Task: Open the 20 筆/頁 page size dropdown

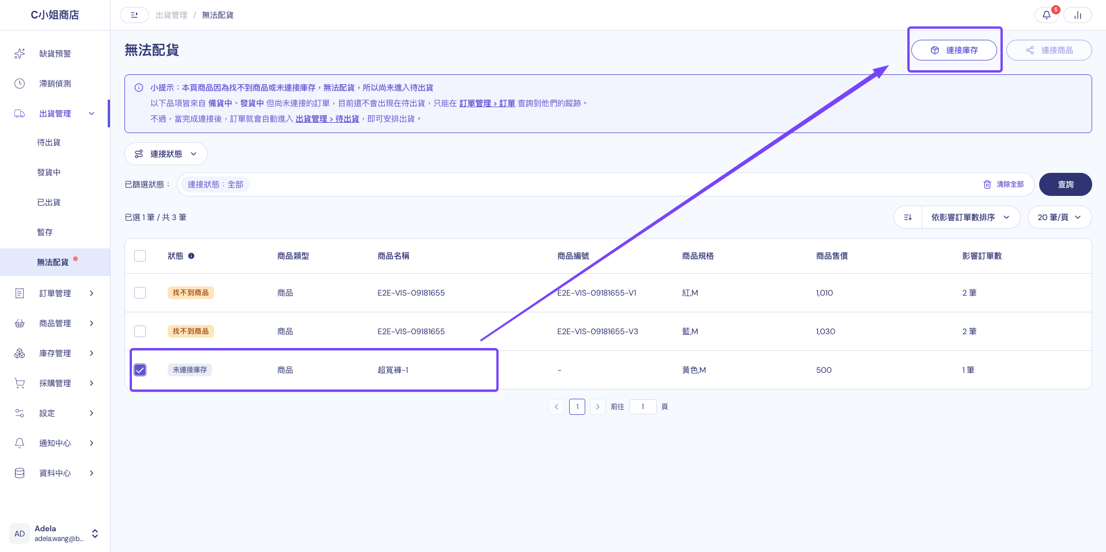Action: [1059, 217]
